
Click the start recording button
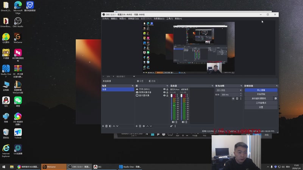261,94
